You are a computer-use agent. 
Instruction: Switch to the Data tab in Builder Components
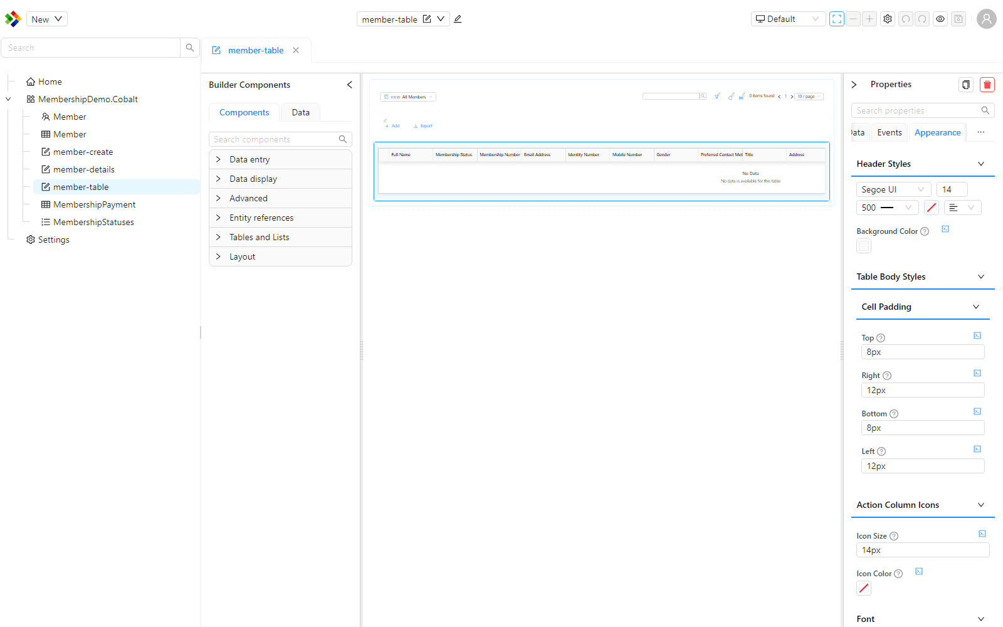click(x=300, y=112)
